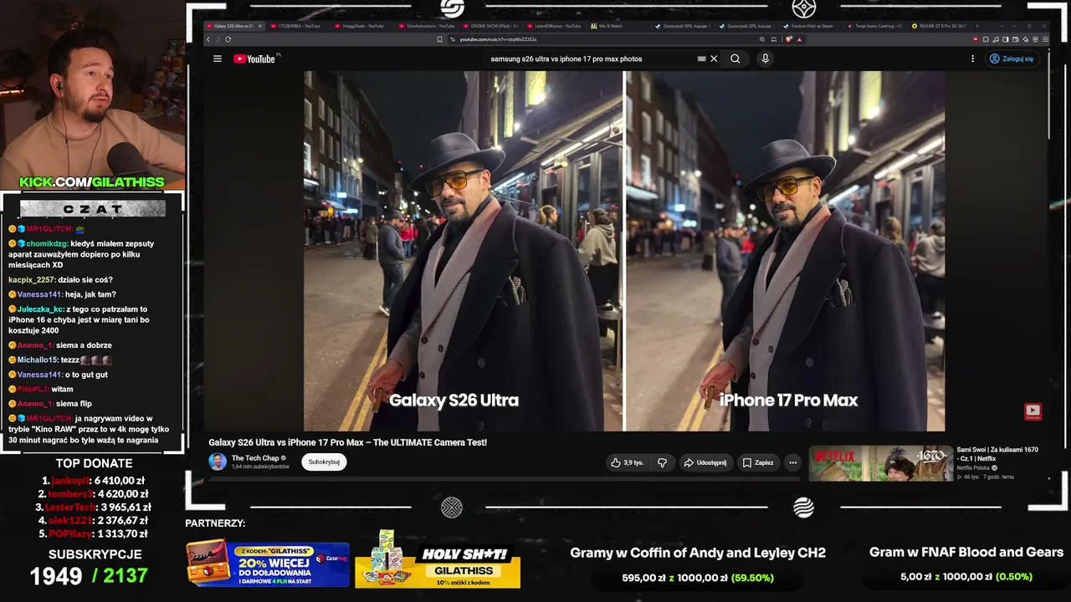This screenshot has width=1071, height=602.
Task: Bookmark this page using the bookmark icon
Action: (440, 39)
